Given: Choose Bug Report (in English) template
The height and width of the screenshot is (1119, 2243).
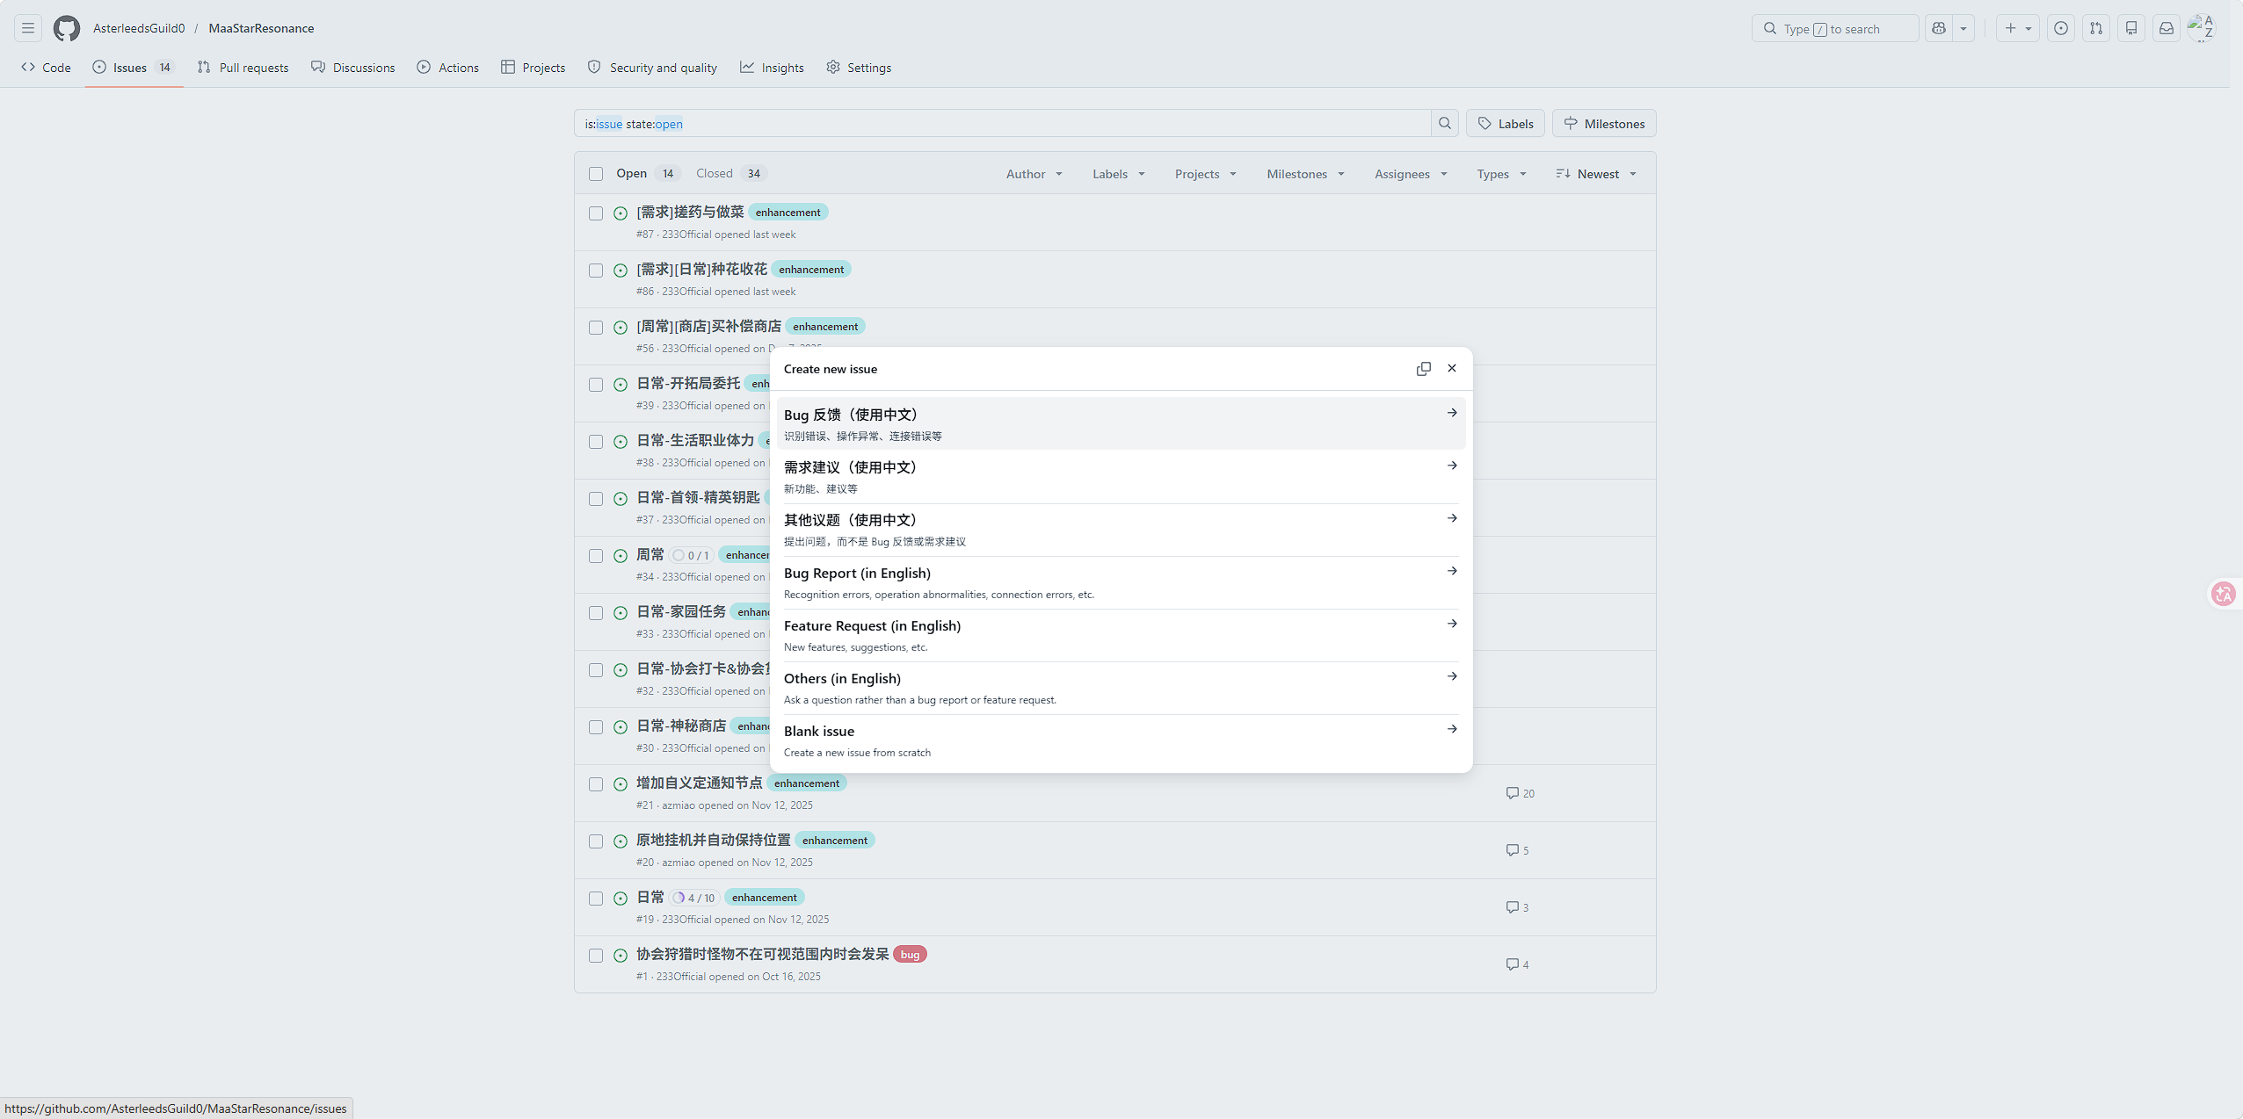Looking at the screenshot, I should point(1121,582).
